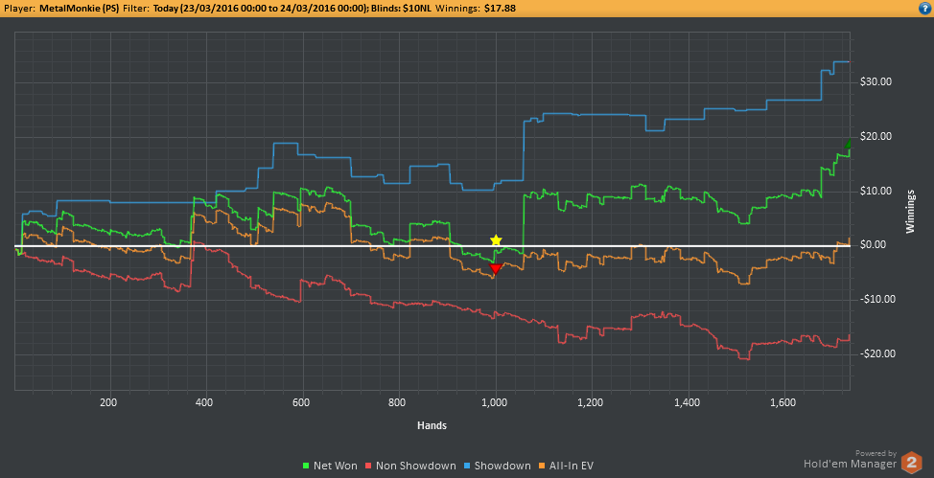Toggle the All-In EV legend entry

(x=565, y=466)
